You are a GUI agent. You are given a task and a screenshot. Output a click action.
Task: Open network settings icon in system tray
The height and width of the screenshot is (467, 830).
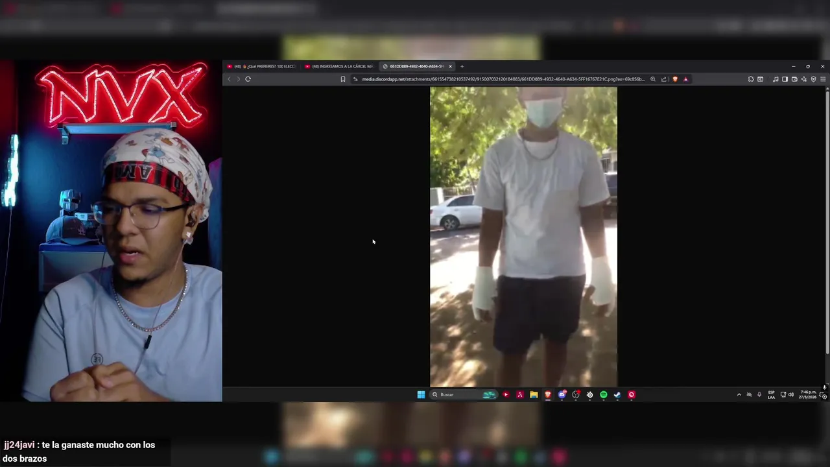click(x=783, y=394)
